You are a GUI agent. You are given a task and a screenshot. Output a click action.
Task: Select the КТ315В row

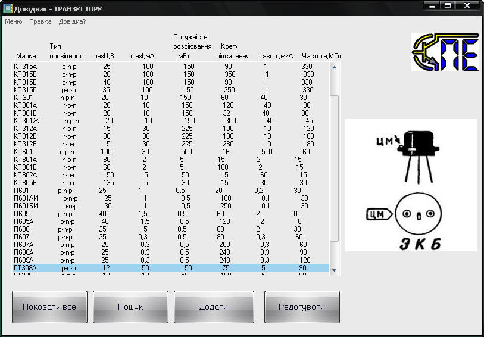pyautogui.click(x=171, y=82)
